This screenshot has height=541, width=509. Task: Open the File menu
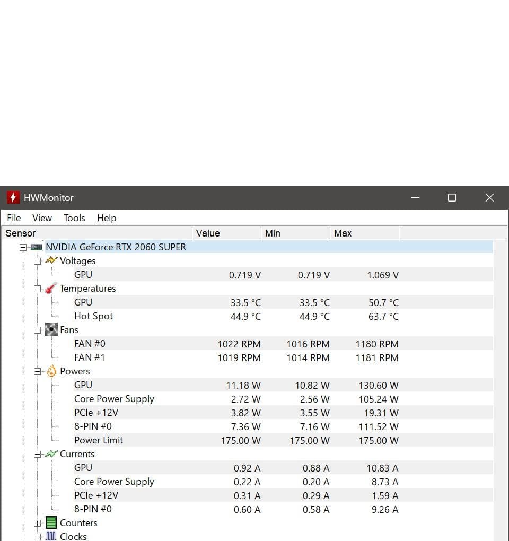pos(14,218)
